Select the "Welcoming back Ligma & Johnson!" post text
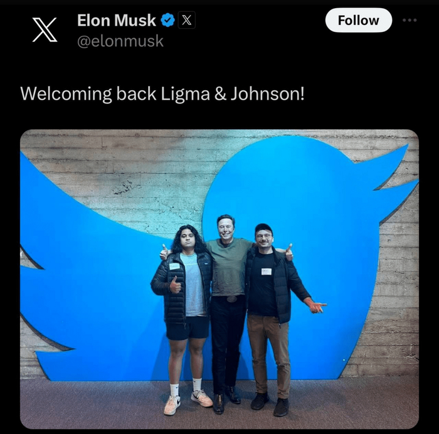Viewport: 439px width, 434px height. click(x=162, y=93)
